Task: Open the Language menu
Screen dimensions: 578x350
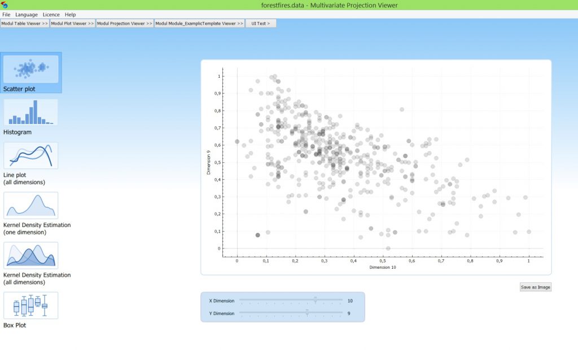Action: (x=27, y=14)
